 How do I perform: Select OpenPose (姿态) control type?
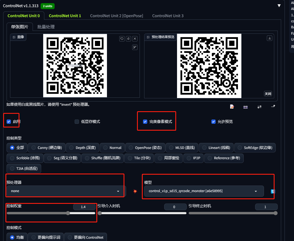145,148
